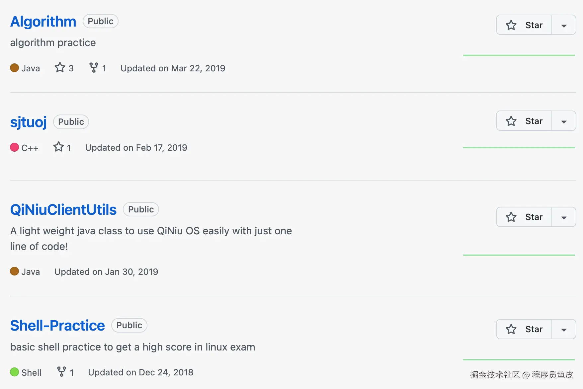The image size is (583, 389).
Task: Click the pink C++ language dot
Action: tap(14, 147)
